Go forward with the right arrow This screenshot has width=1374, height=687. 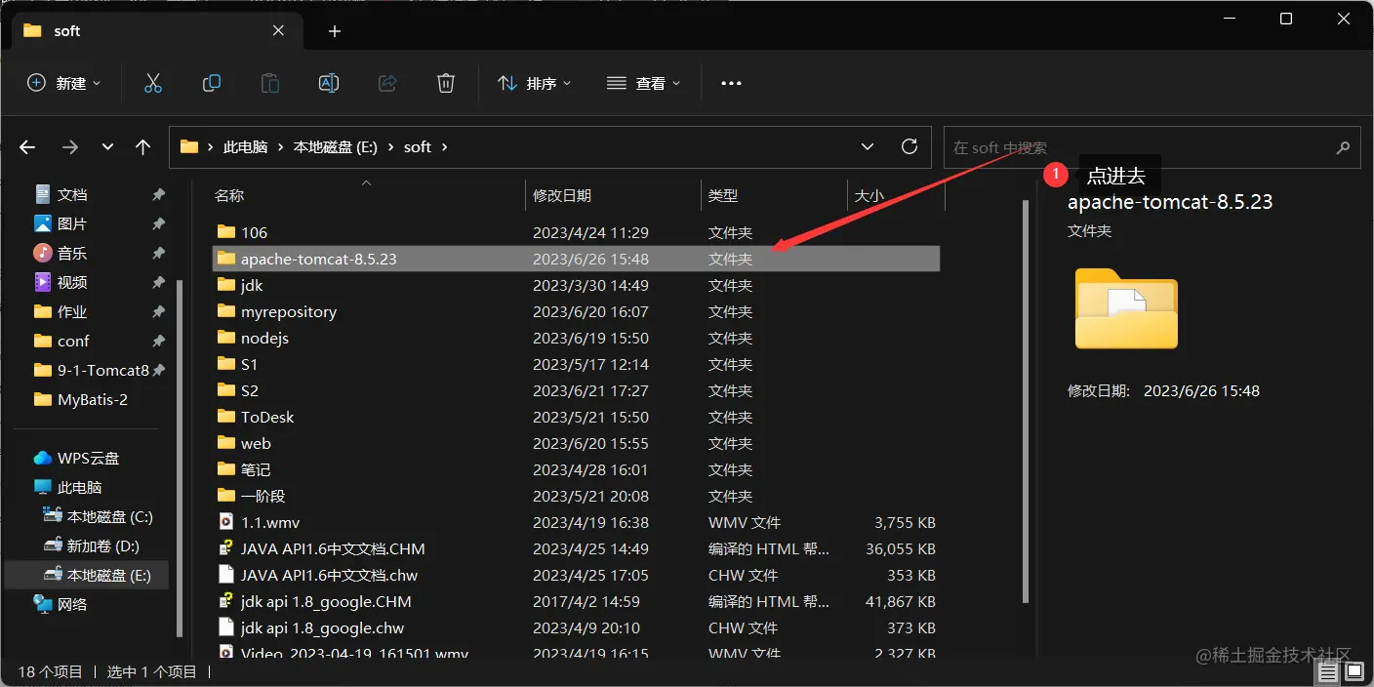click(70, 147)
